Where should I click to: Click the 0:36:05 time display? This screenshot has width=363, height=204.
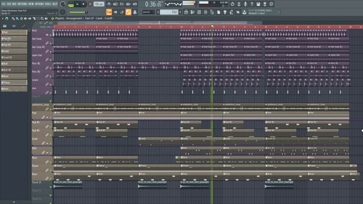[x=153, y=4]
